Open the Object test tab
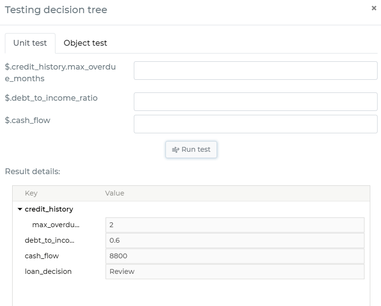Screen dimensions: 381x306 [85, 43]
